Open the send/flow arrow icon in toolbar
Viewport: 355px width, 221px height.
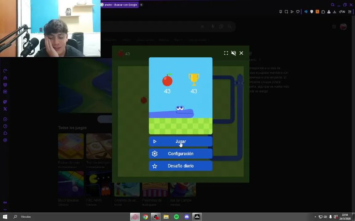(x=292, y=12)
